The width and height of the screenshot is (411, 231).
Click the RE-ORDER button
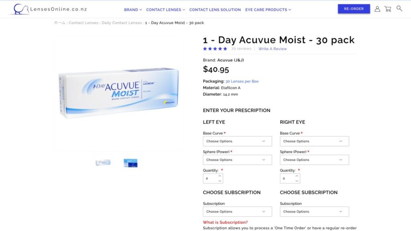click(x=354, y=8)
